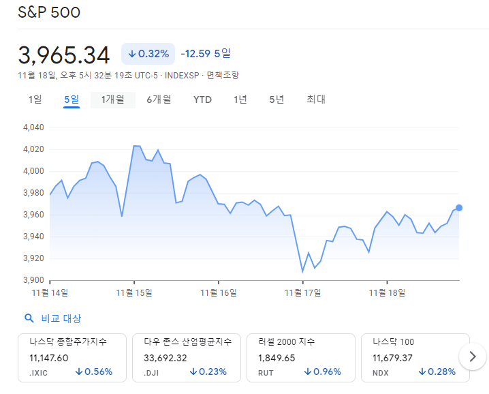
Task: Click the 3,965.34 index value
Action: tap(64, 55)
